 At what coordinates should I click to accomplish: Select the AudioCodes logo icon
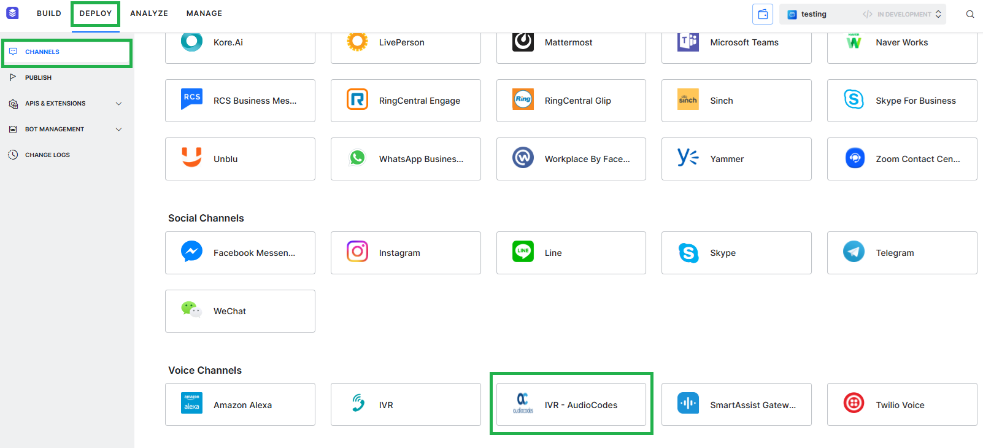523,403
